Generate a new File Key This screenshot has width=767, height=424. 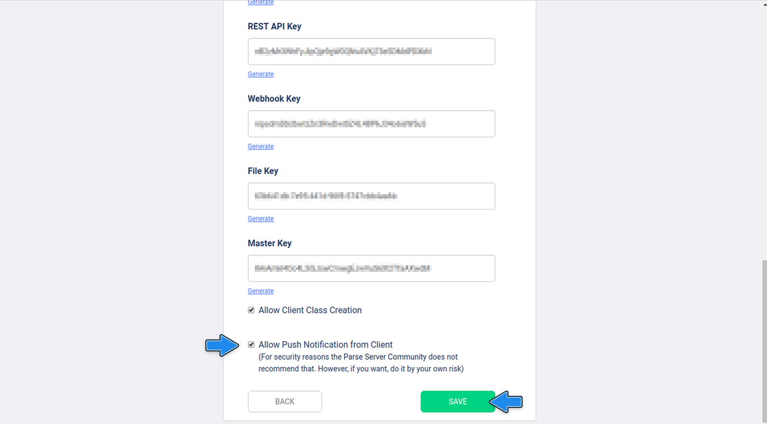[261, 218]
